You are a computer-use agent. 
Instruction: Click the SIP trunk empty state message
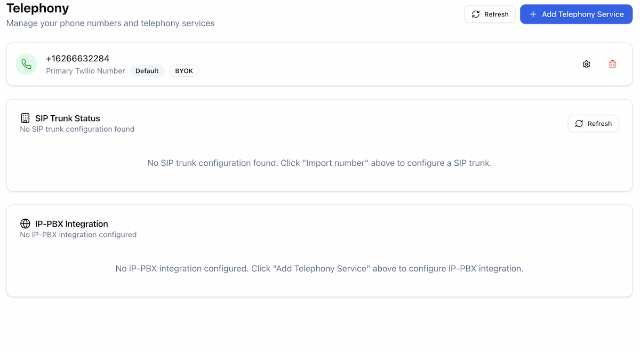click(x=319, y=163)
